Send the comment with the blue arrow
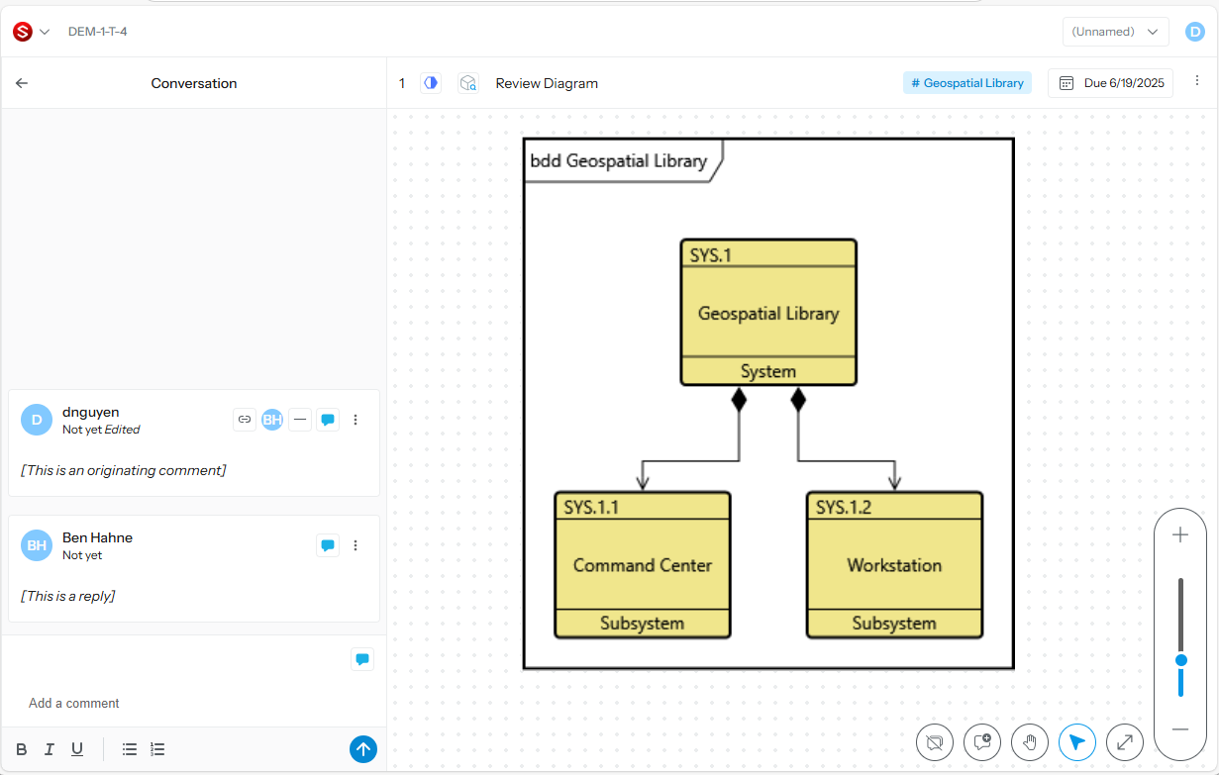1219x775 pixels. pos(363,749)
